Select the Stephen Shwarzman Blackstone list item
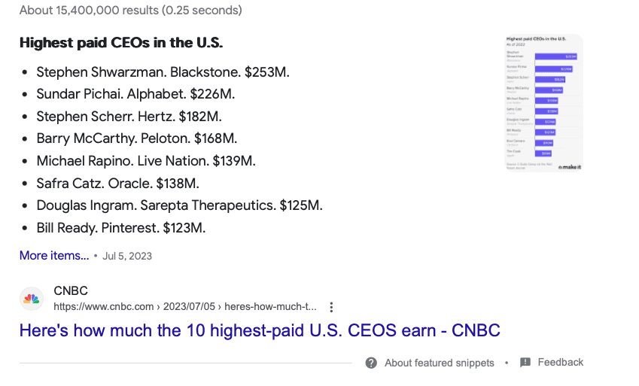The height and width of the screenshot is (386, 639). tap(163, 72)
